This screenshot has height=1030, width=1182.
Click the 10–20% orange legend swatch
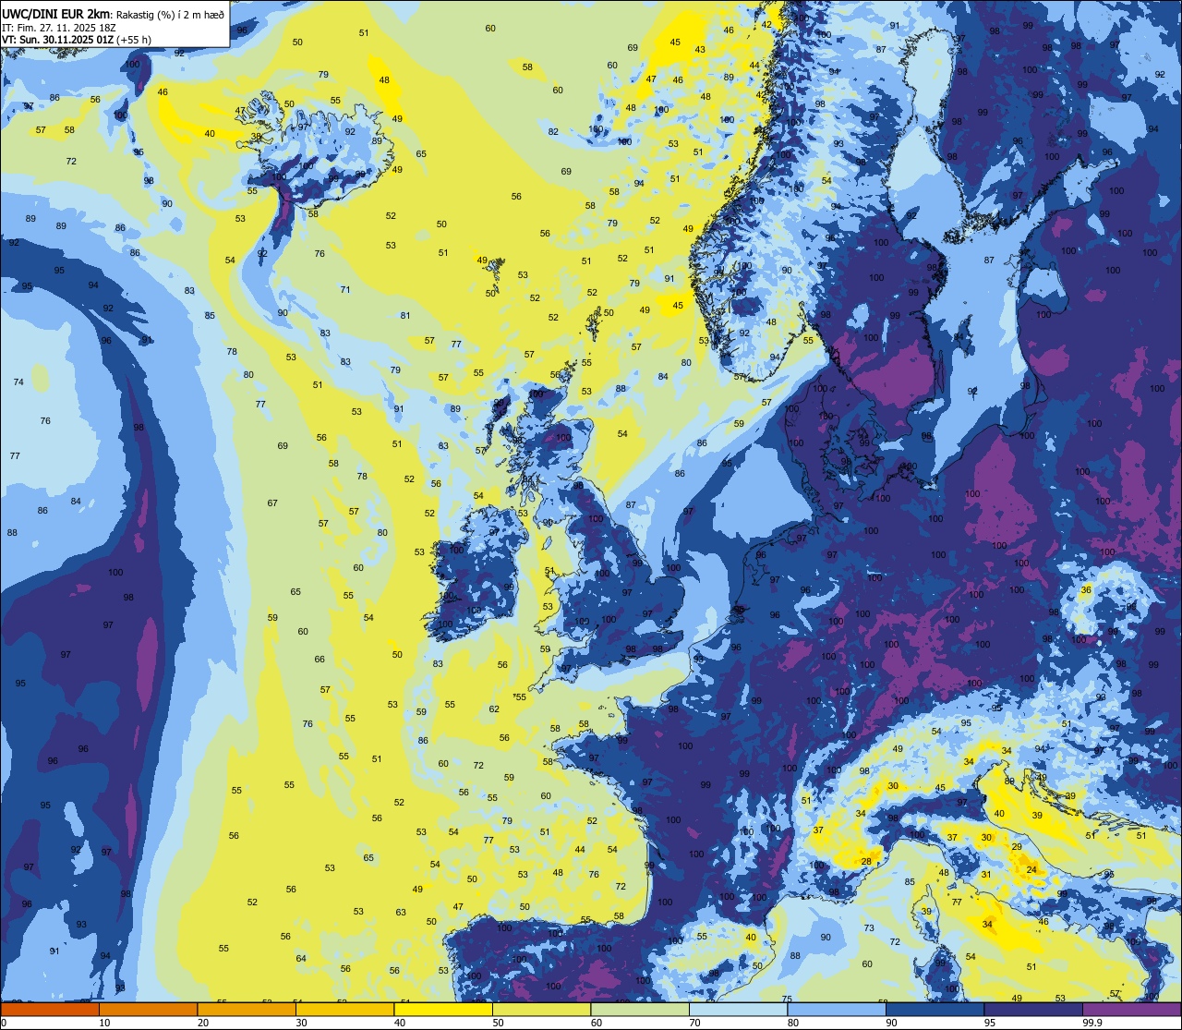148,1009
